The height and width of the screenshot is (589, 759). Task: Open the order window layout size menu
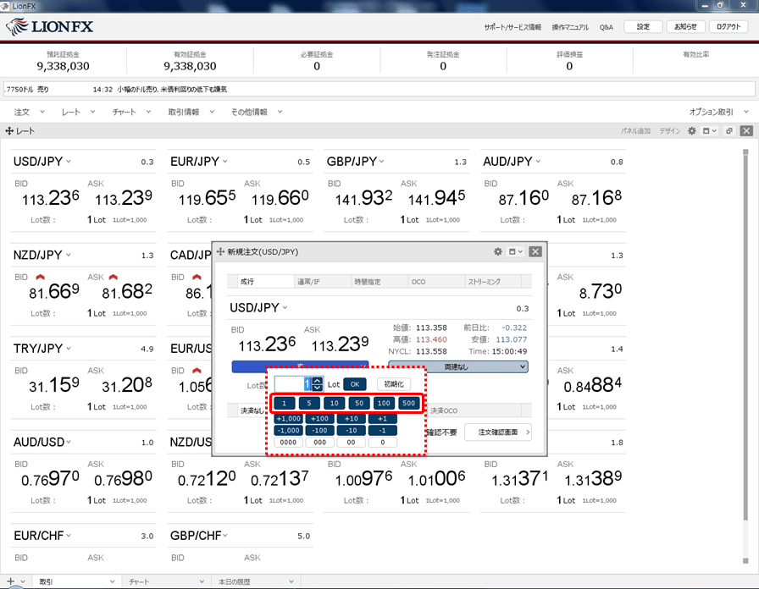515,251
